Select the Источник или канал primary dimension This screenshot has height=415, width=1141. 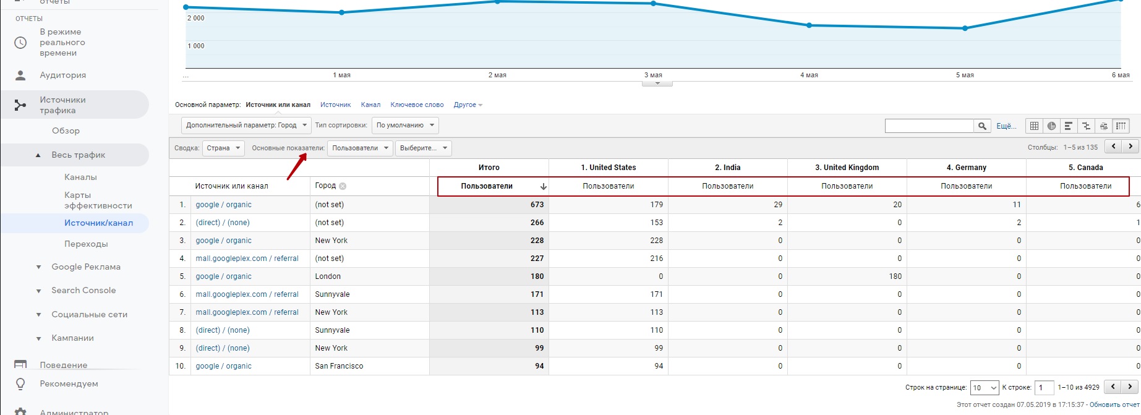click(x=278, y=105)
